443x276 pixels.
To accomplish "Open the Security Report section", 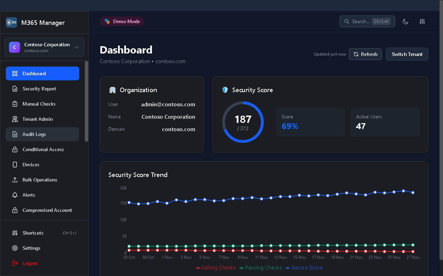I will (39, 89).
